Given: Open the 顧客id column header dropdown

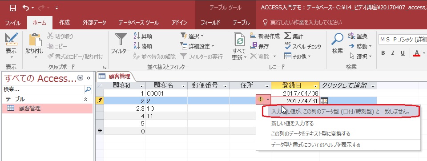Looking at the screenshot, I should tap(141, 86).
